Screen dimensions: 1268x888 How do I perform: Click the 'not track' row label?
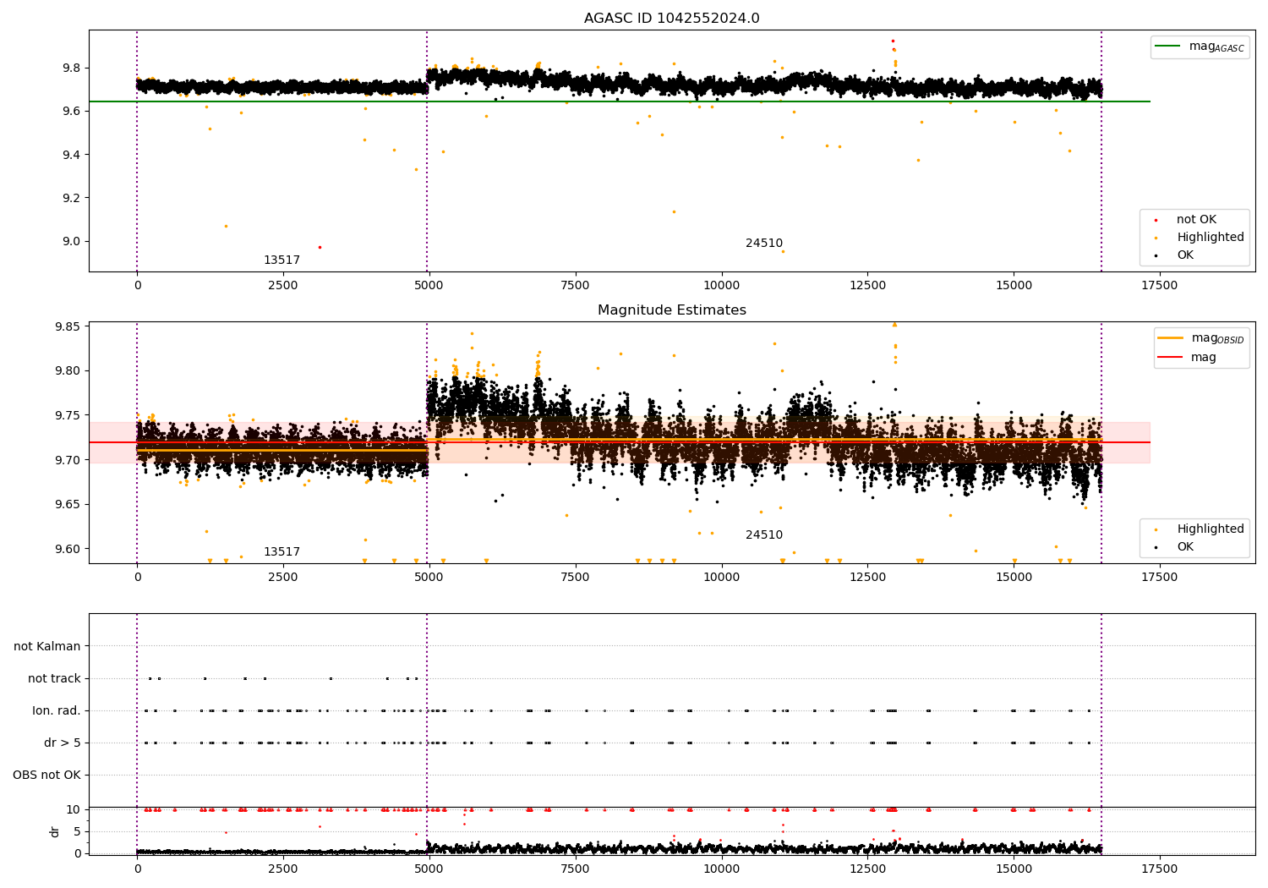coord(54,678)
